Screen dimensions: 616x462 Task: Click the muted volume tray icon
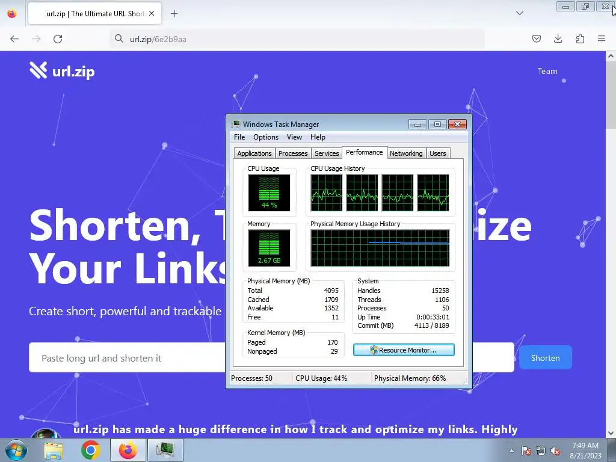555,451
